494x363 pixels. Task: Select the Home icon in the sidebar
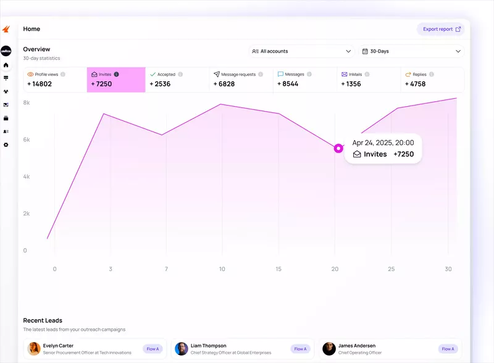click(7, 65)
